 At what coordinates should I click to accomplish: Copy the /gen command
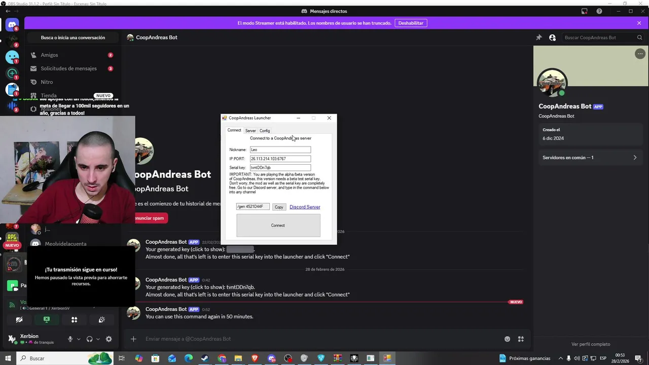pyautogui.click(x=279, y=207)
